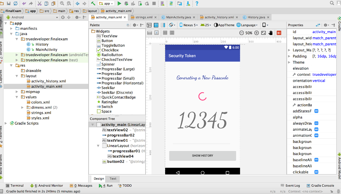Select the pan hand tool

pyautogui.click(x=270, y=33)
